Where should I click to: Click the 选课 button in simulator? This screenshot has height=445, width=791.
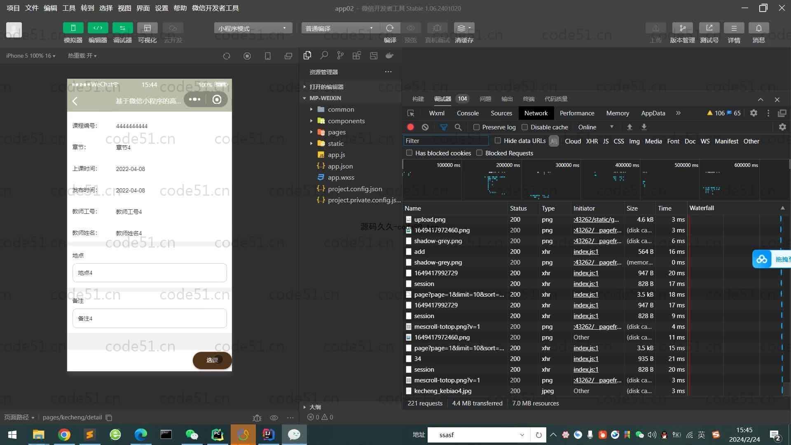coord(212,360)
